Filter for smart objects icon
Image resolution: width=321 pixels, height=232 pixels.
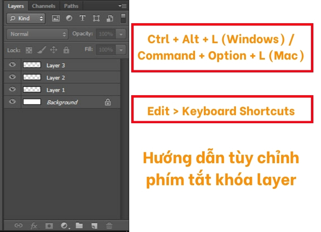110,18
